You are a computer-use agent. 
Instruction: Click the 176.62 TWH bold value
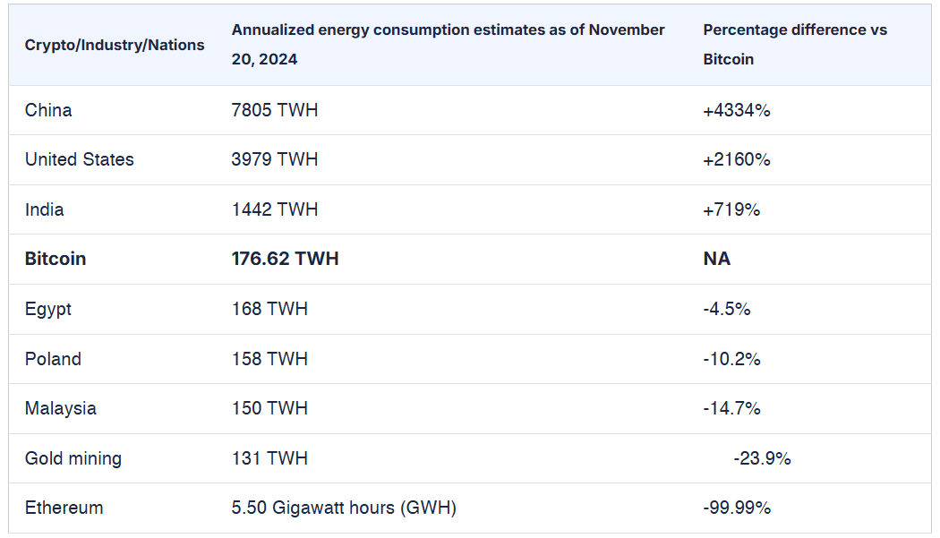tap(286, 259)
